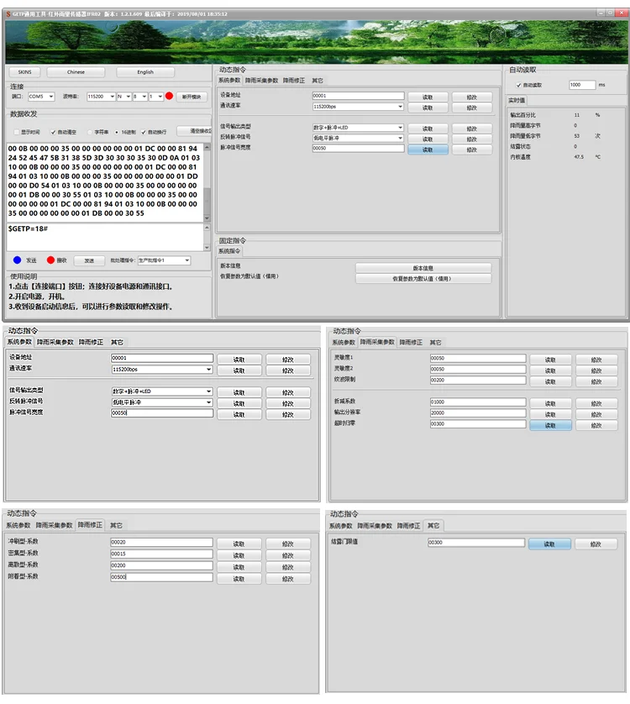Screen dimensions: 630x704
Task: Click highlighted 读取 button for 超时归零
Action: pyautogui.click(x=550, y=425)
